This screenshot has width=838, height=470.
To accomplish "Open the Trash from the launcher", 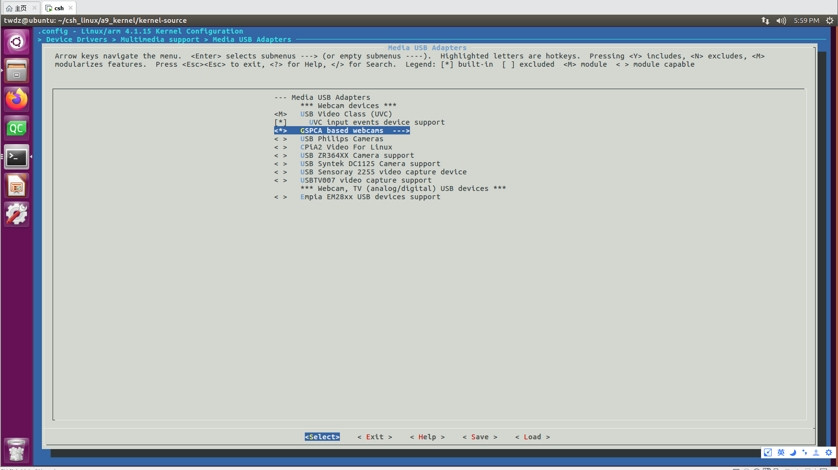I will coord(16,450).
